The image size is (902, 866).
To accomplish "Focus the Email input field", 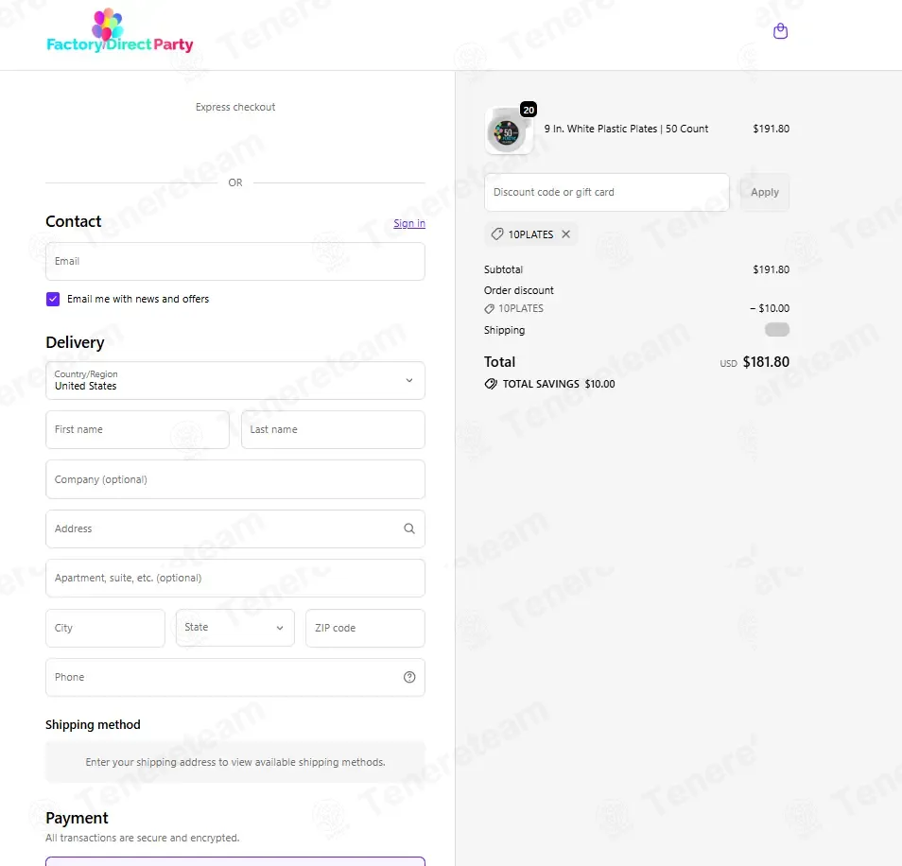I will coord(235,261).
